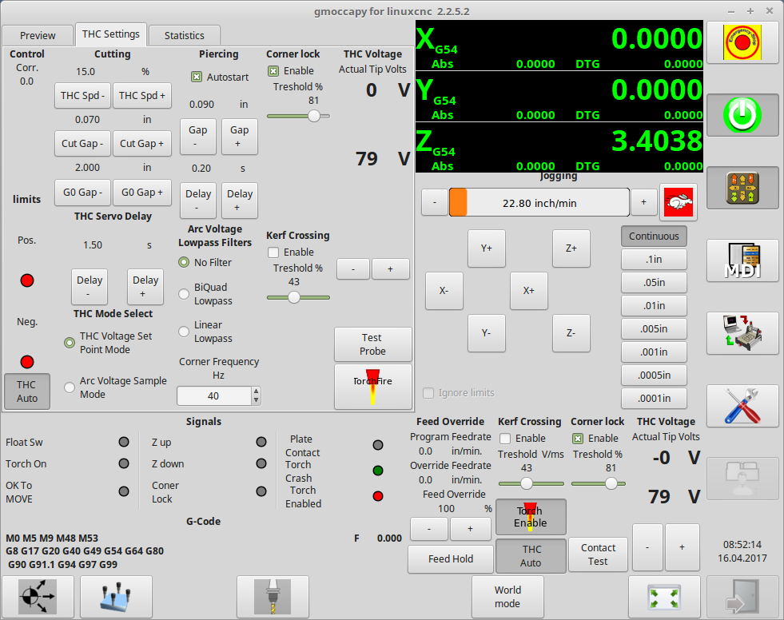Check the Ignore limits checkbox
Screen dimensions: 784x620
[428, 393]
